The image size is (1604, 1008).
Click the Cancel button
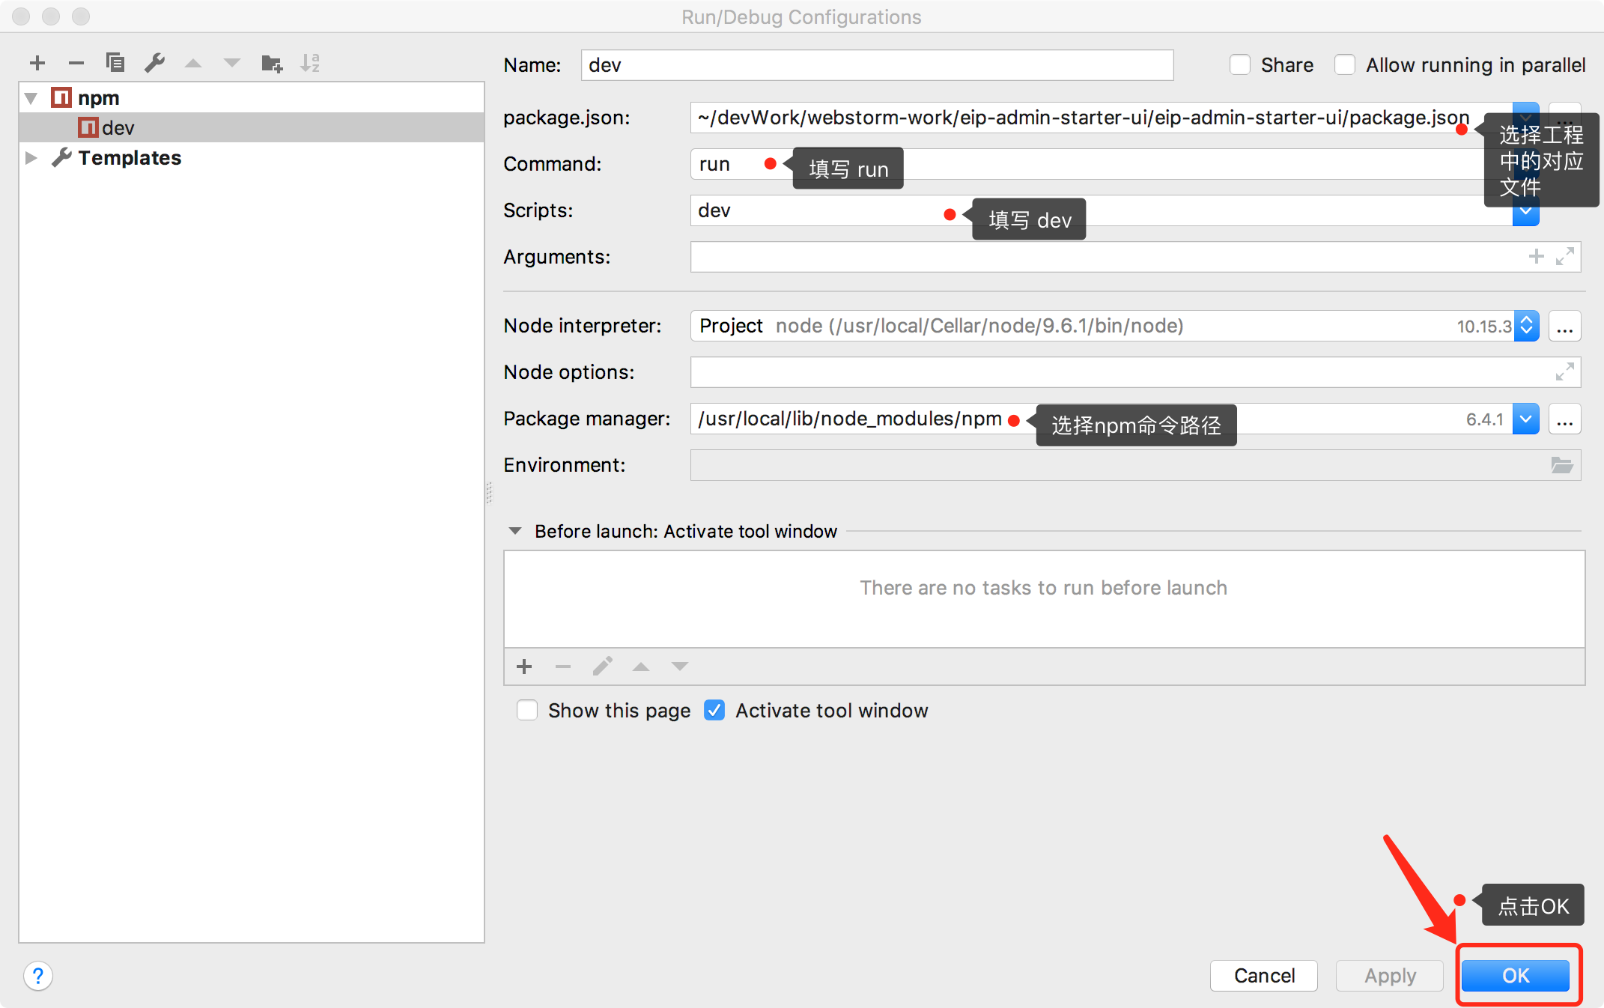[1263, 976]
